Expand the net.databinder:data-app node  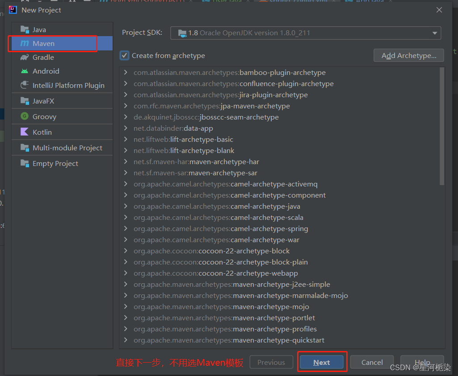click(126, 128)
